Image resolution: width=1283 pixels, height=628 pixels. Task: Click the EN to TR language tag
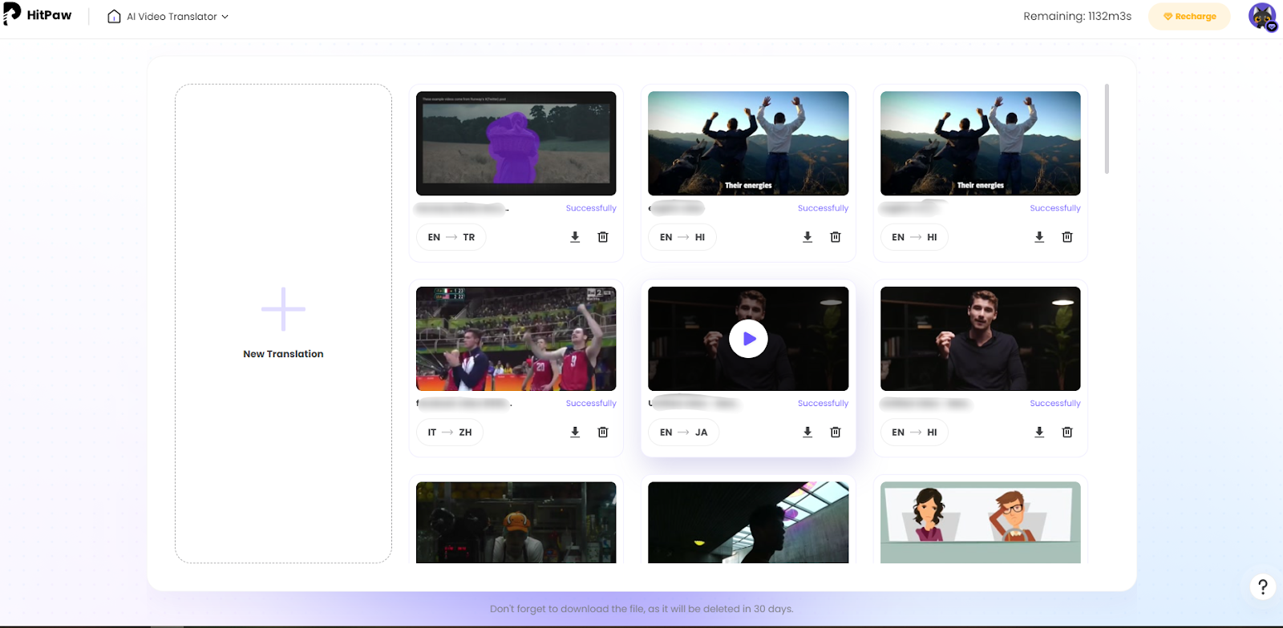[451, 237]
